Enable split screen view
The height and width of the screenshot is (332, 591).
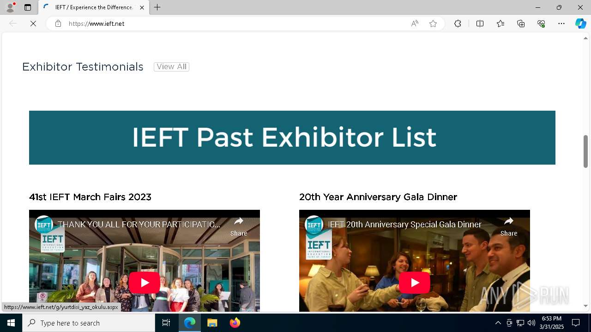click(x=480, y=24)
